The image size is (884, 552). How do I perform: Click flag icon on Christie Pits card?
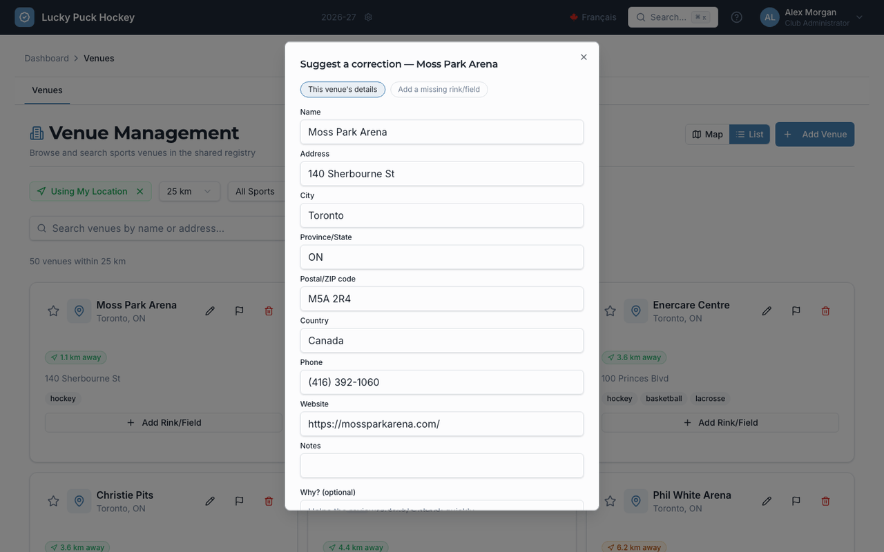[240, 502]
